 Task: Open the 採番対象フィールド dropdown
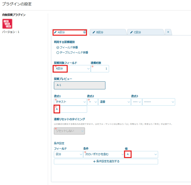pyautogui.click(x=72, y=69)
